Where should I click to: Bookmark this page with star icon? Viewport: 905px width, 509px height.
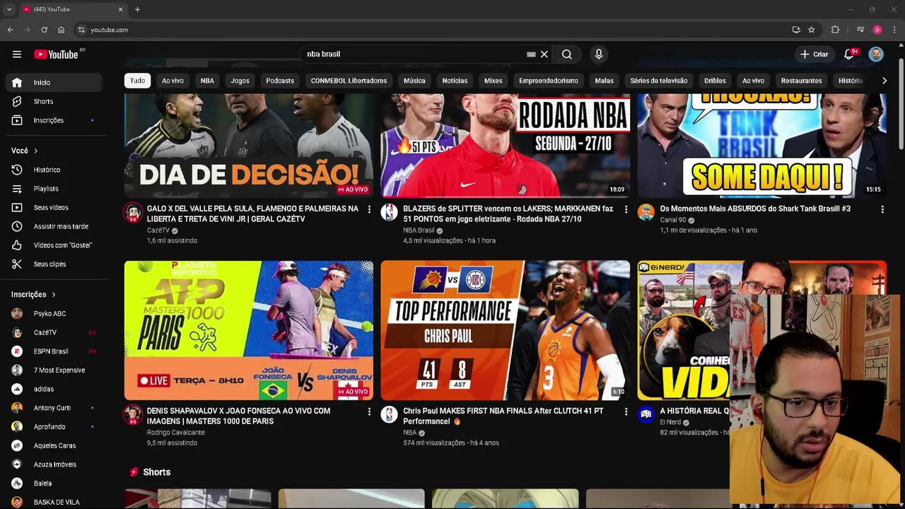pyautogui.click(x=812, y=30)
